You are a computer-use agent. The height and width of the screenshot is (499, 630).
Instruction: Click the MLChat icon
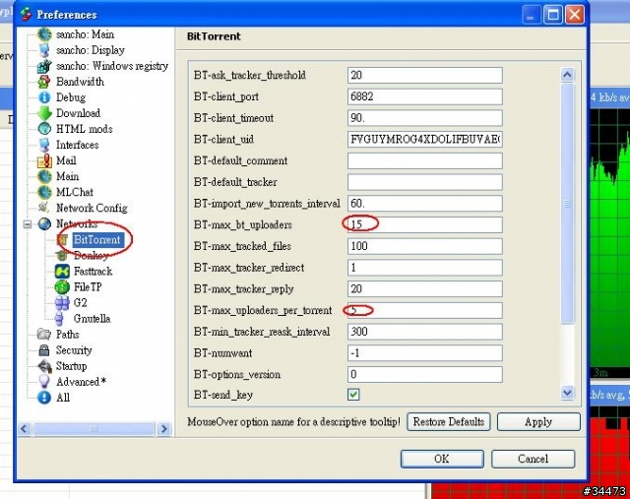click(44, 192)
